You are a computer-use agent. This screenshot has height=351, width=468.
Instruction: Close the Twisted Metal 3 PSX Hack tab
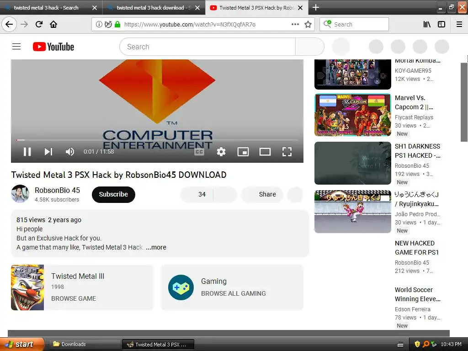[301, 8]
